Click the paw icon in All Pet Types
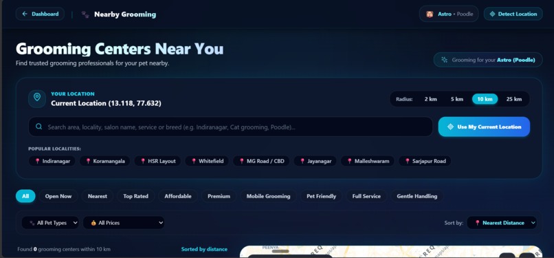Viewport: 554px width, 258px height. pos(32,223)
